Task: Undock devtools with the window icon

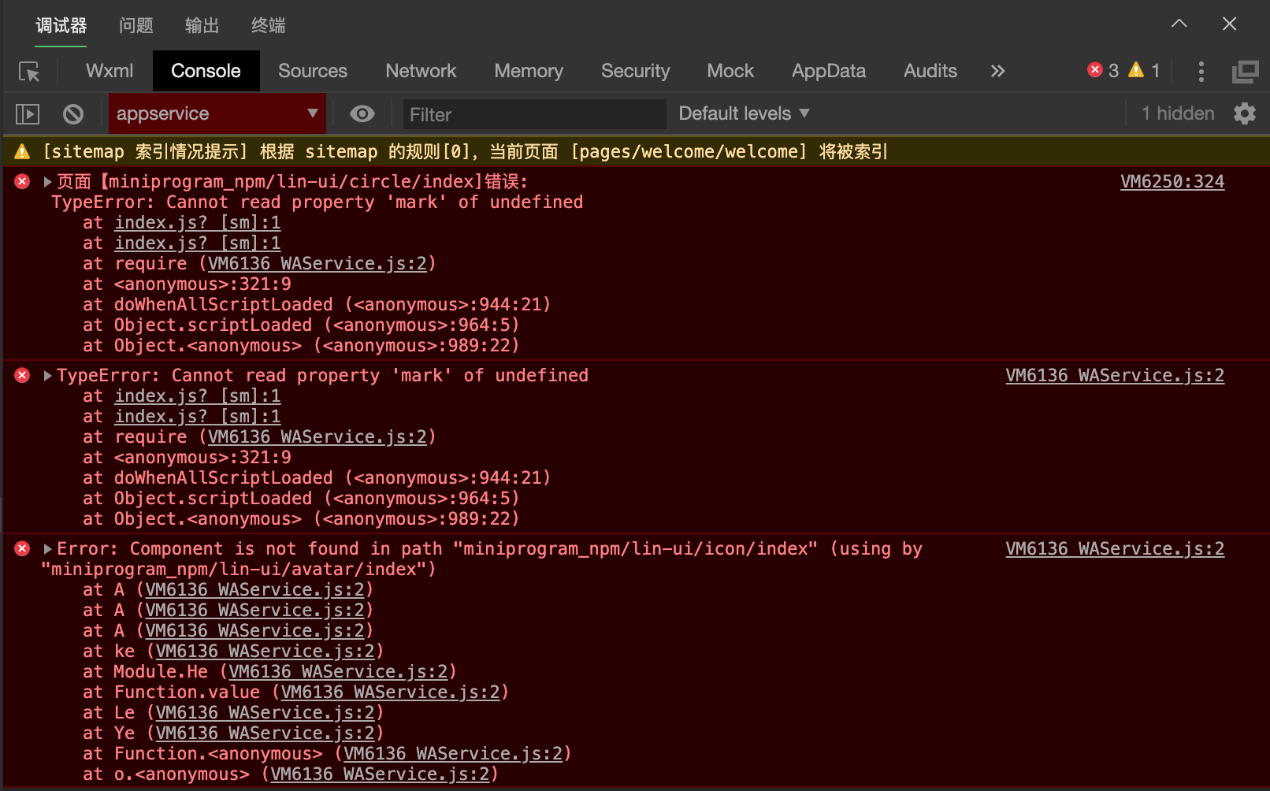Action: click(x=1246, y=72)
